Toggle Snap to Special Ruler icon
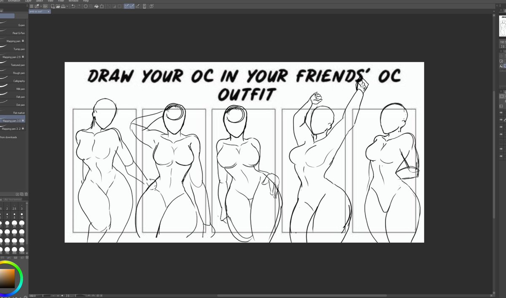The height and width of the screenshot is (298, 506). coord(132,6)
